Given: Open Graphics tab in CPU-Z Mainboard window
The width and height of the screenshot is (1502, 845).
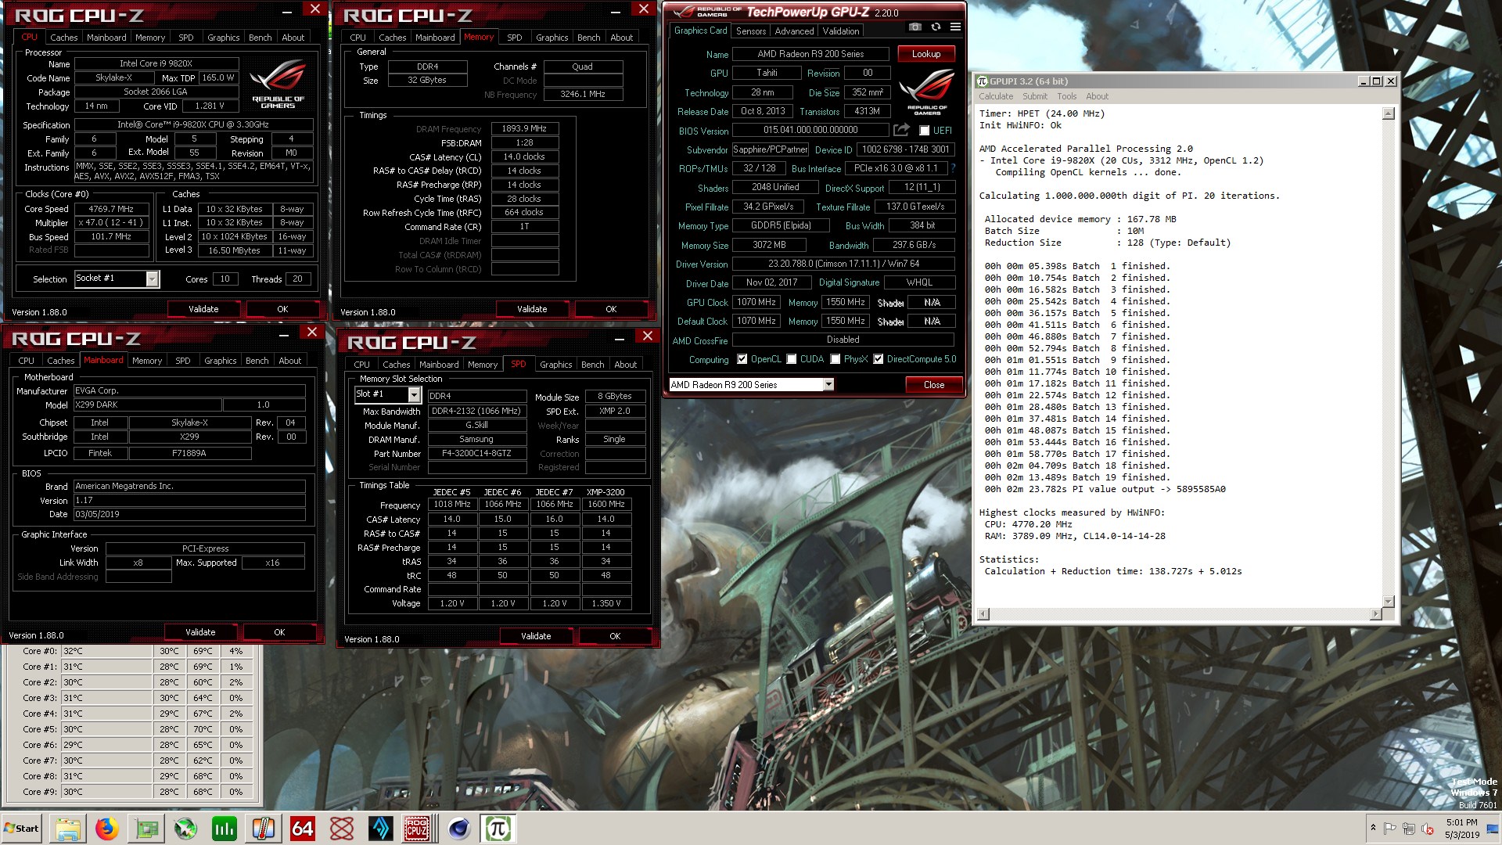Looking at the screenshot, I should tap(221, 361).
